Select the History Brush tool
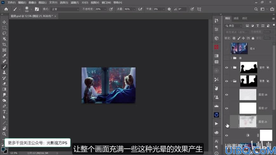276x155 pixels. coord(4,78)
